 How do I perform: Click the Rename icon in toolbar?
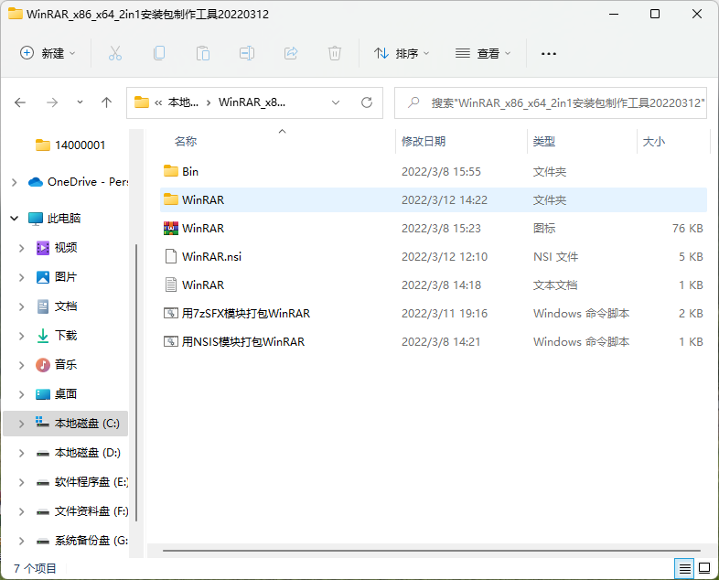click(x=247, y=53)
